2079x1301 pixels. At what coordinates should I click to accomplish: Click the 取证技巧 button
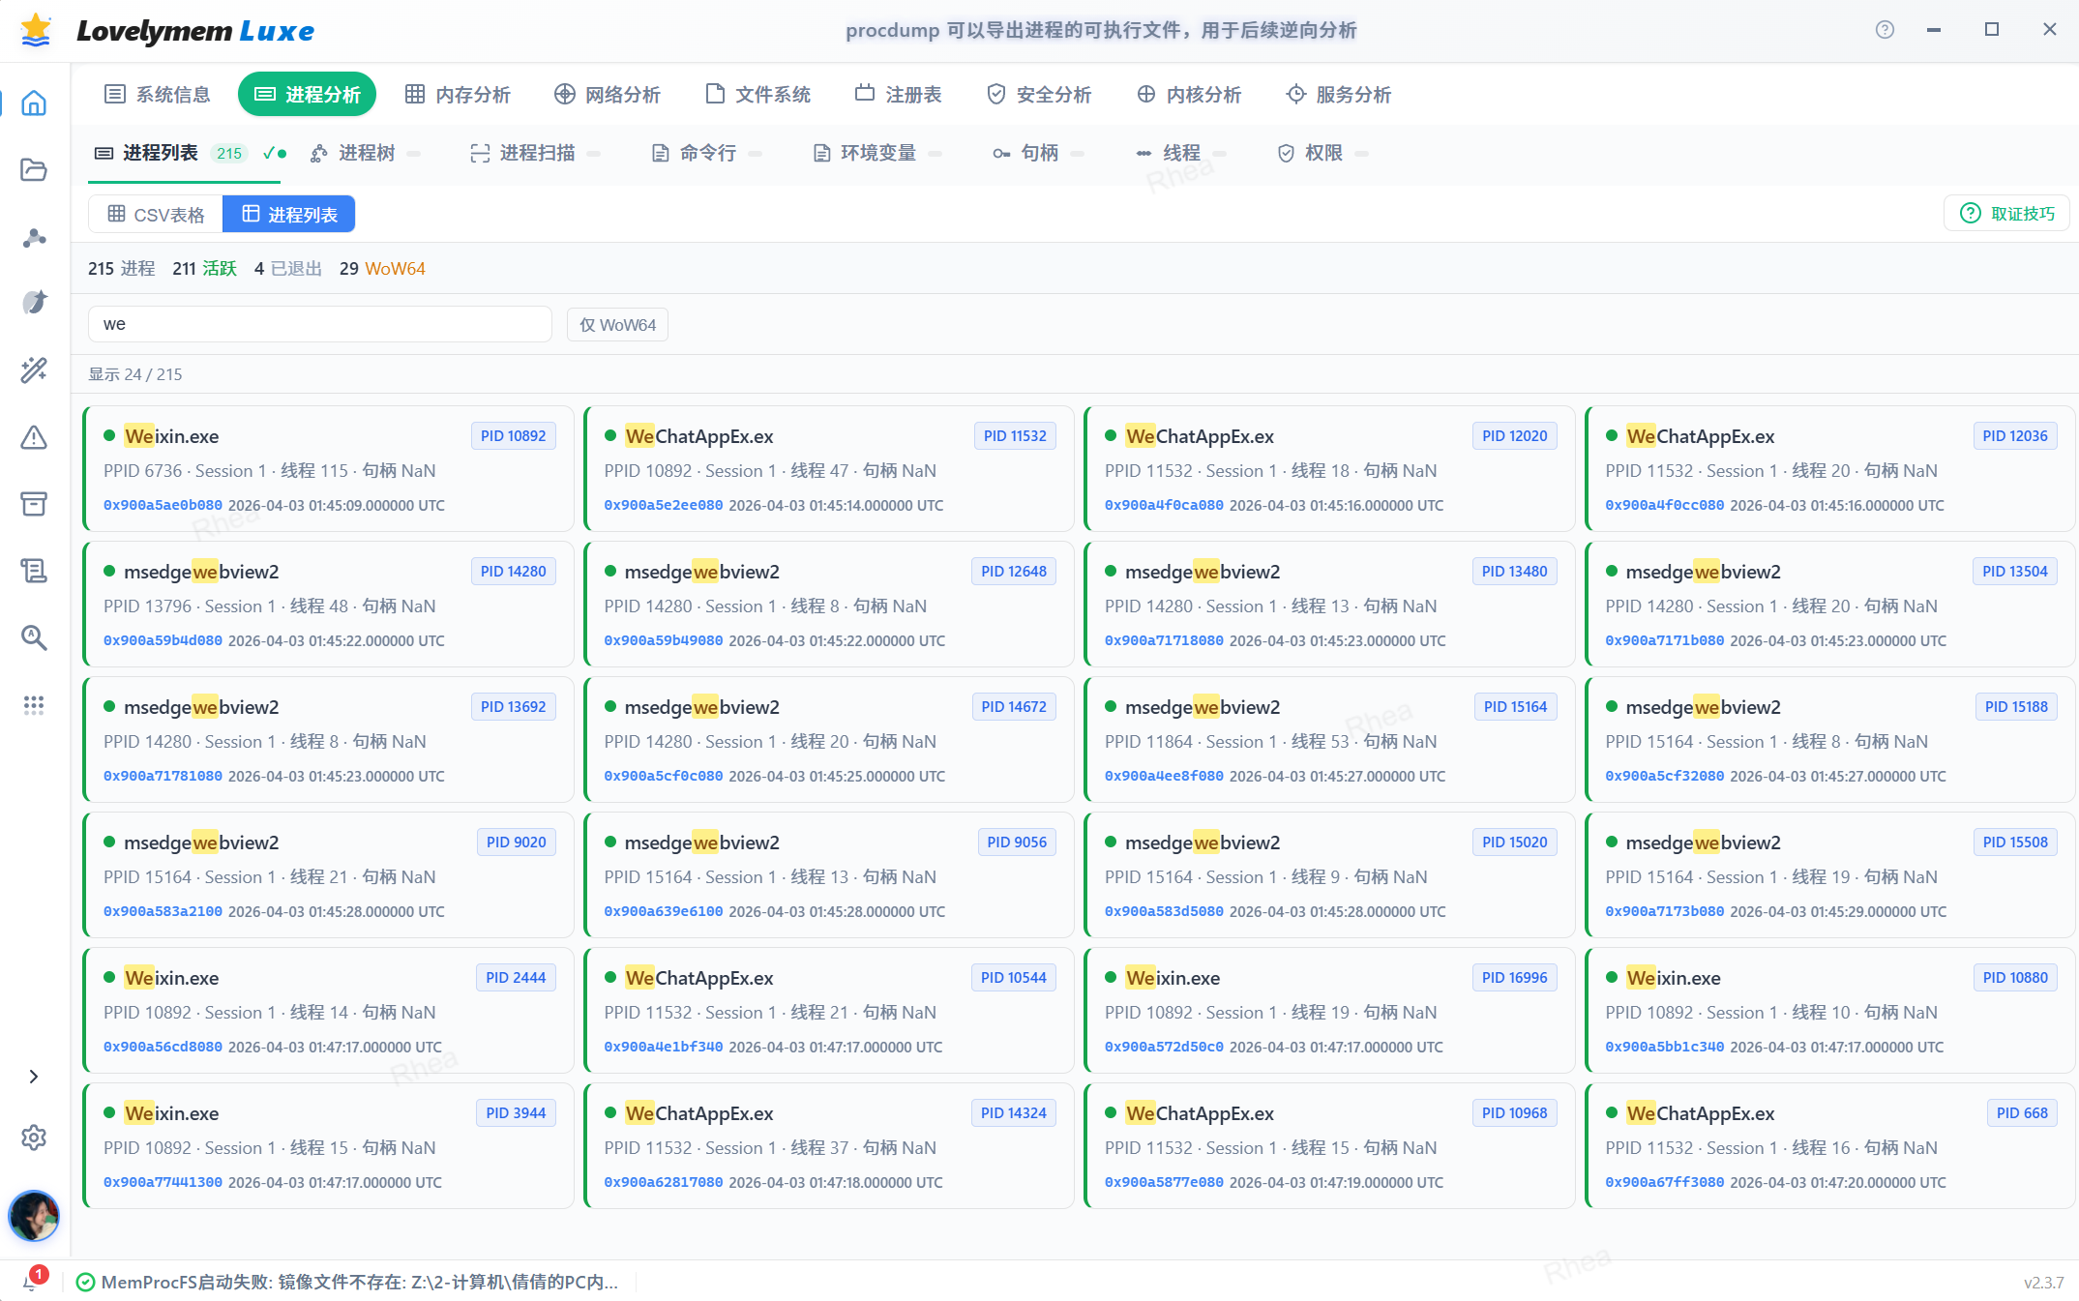(2006, 213)
